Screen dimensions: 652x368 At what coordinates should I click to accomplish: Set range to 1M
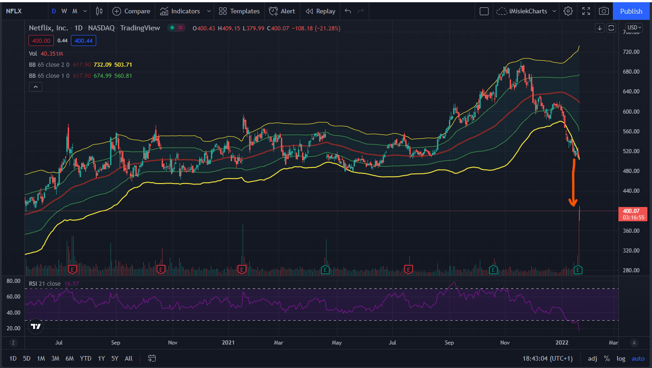(x=41, y=358)
